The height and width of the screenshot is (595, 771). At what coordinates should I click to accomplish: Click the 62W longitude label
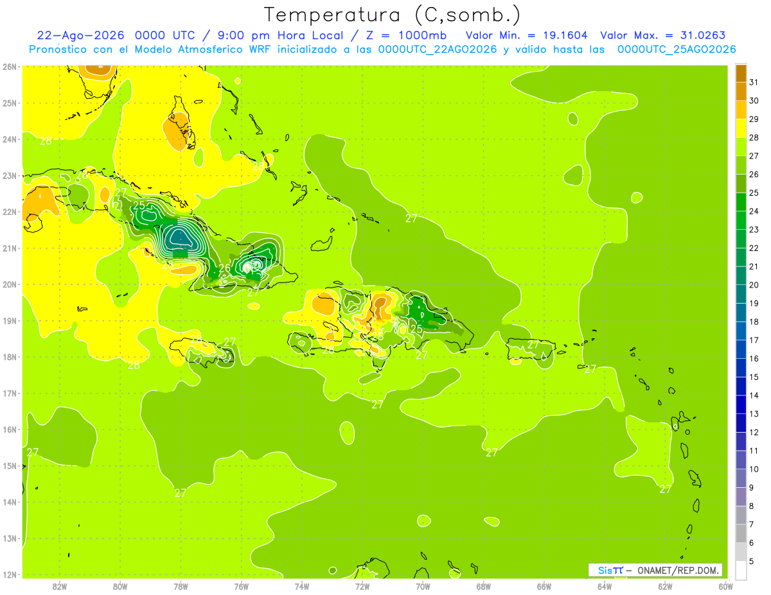(x=665, y=585)
